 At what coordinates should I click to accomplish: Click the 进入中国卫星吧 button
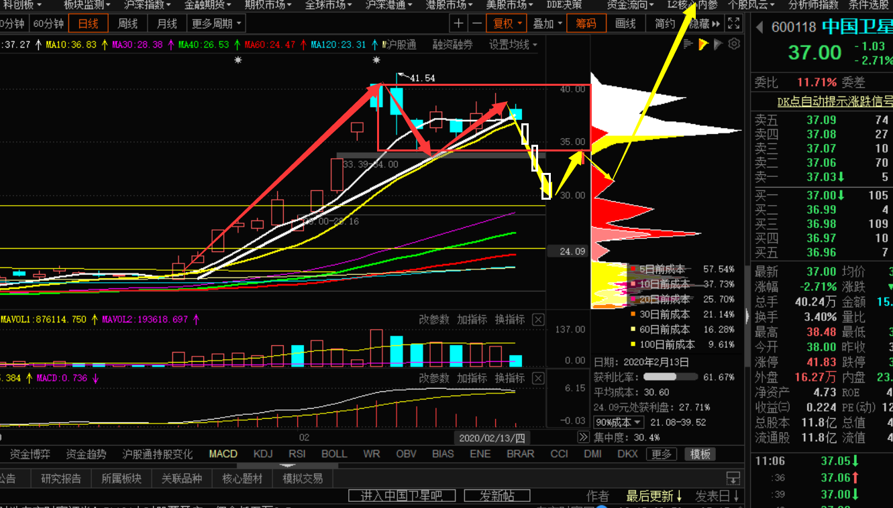point(402,496)
